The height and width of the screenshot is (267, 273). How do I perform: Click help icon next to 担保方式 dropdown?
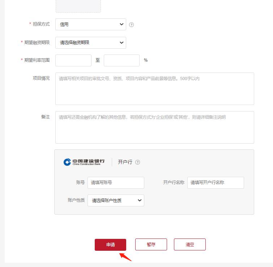tap(132, 25)
